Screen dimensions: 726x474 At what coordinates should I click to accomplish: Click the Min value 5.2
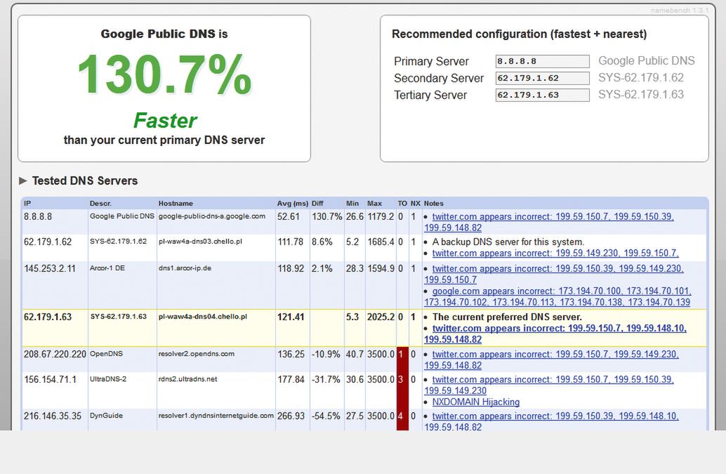352,242
